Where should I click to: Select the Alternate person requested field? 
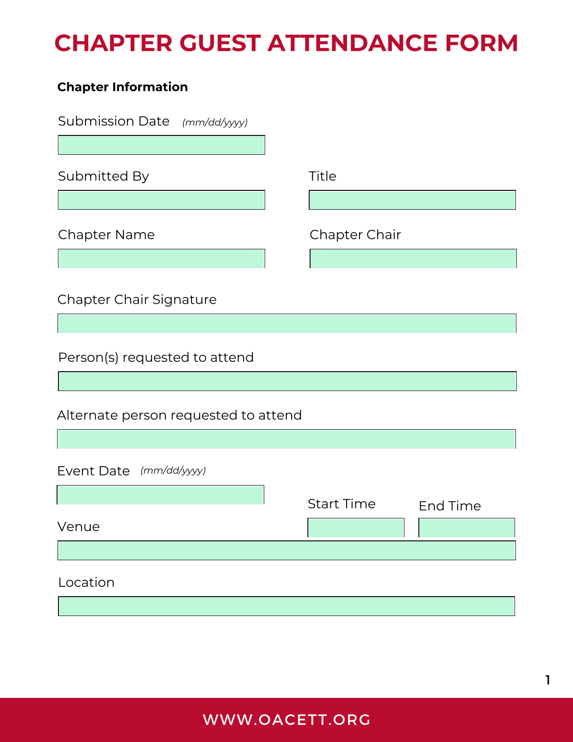pyautogui.click(x=286, y=439)
